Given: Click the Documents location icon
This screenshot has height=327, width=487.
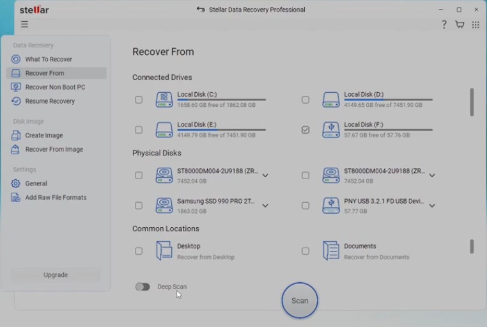Looking at the screenshot, I should tap(331, 251).
